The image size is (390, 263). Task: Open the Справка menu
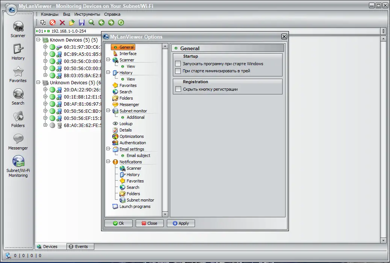point(112,14)
